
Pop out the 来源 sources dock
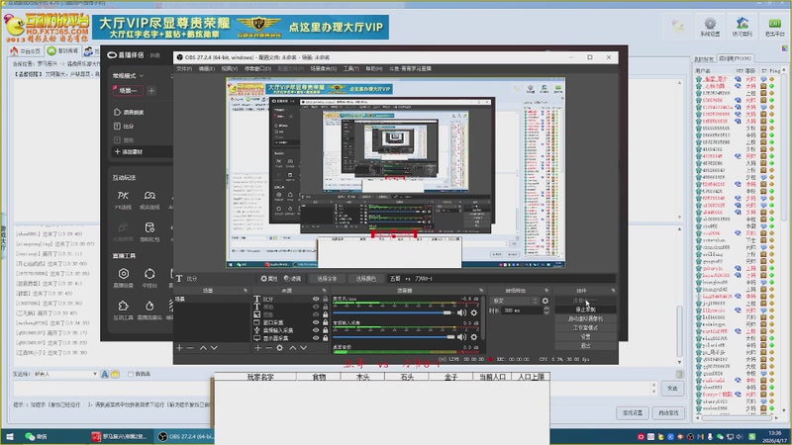pos(324,291)
